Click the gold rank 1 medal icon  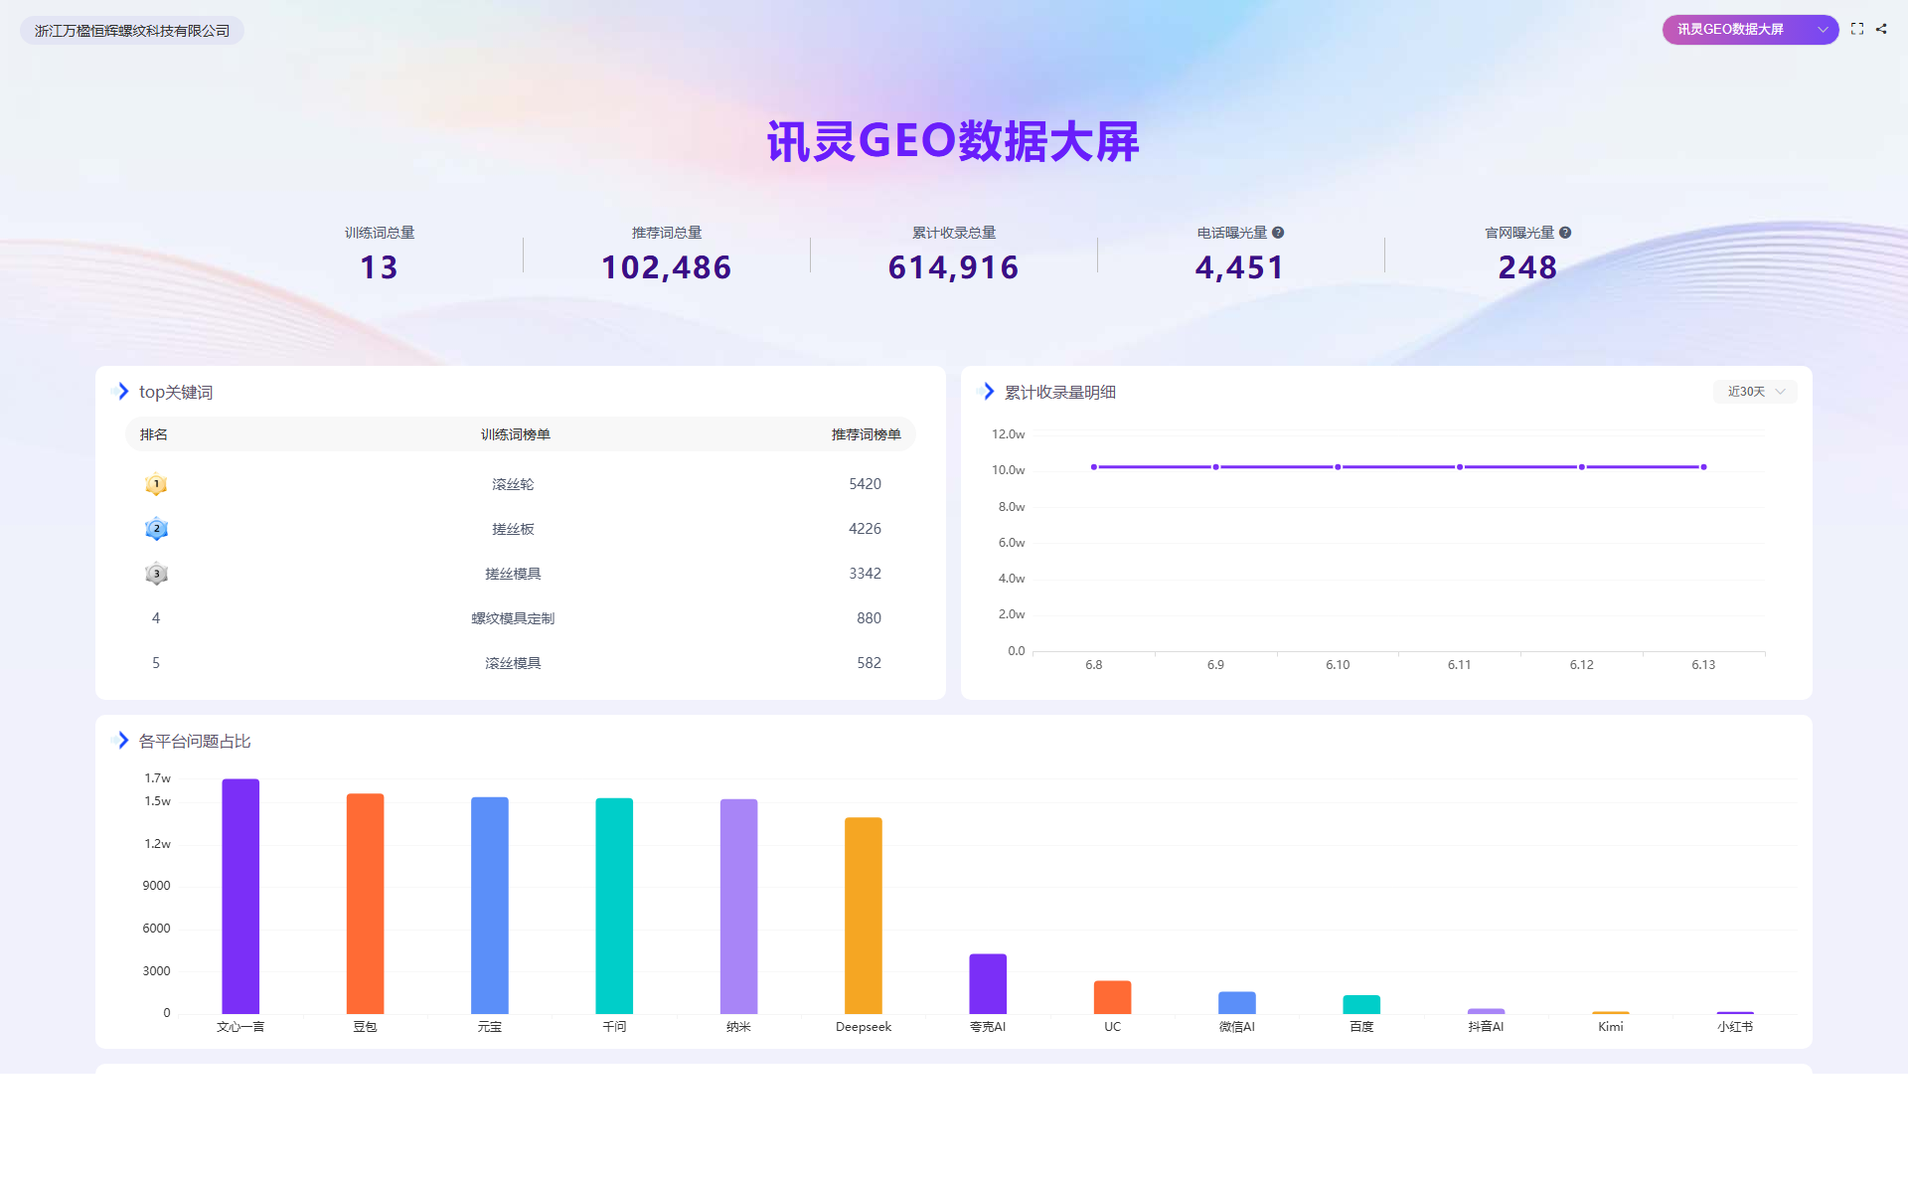pos(156,484)
